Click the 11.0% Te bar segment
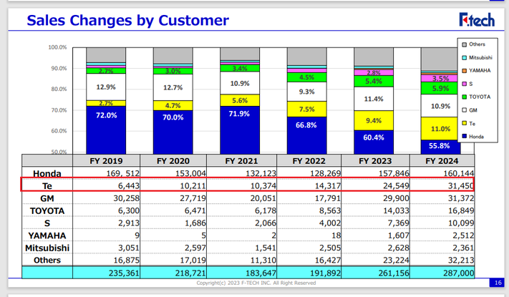 [x=440, y=129]
